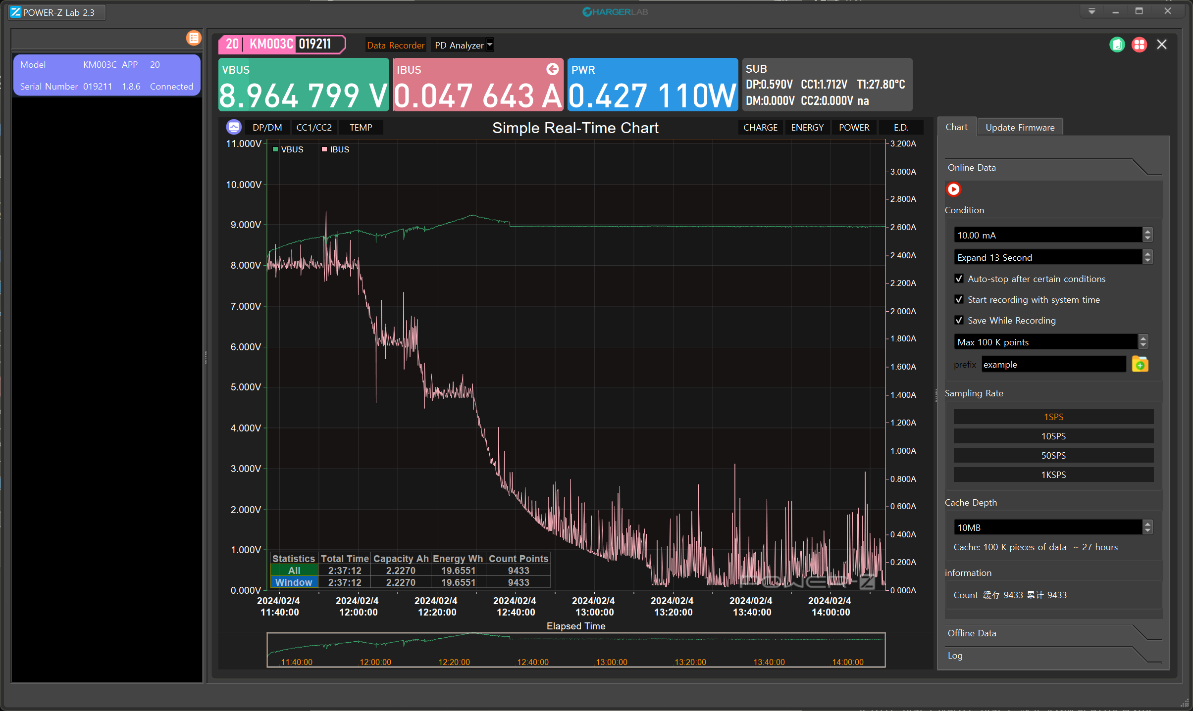The image size is (1193, 711).
Task: Click the yellow add-folder icon beside prefix
Action: click(1140, 365)
